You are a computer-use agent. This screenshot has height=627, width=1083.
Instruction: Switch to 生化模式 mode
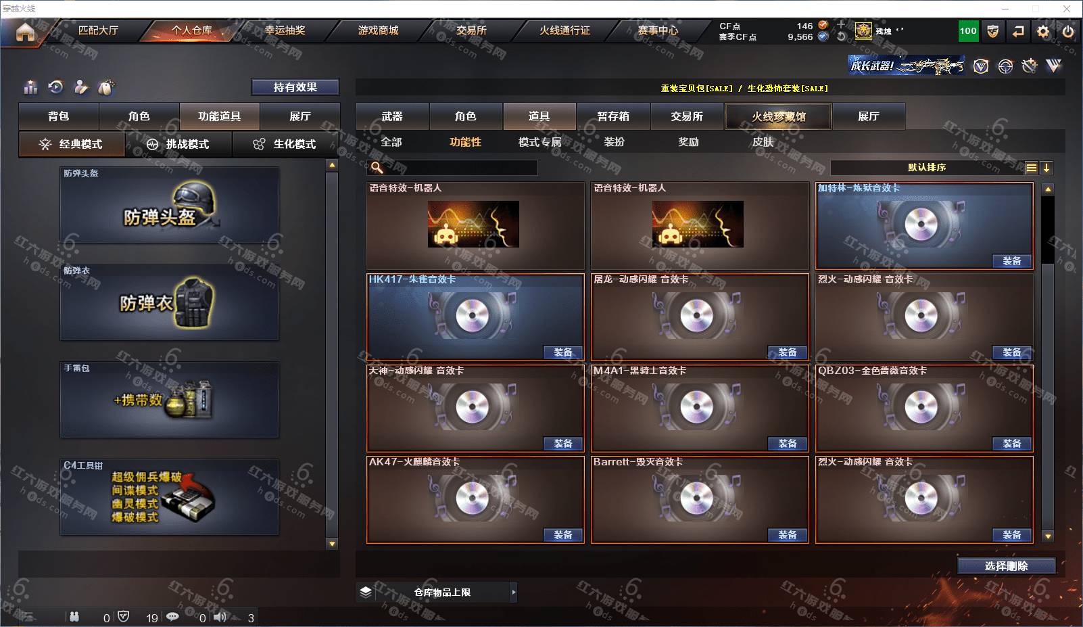pos(285,144)
